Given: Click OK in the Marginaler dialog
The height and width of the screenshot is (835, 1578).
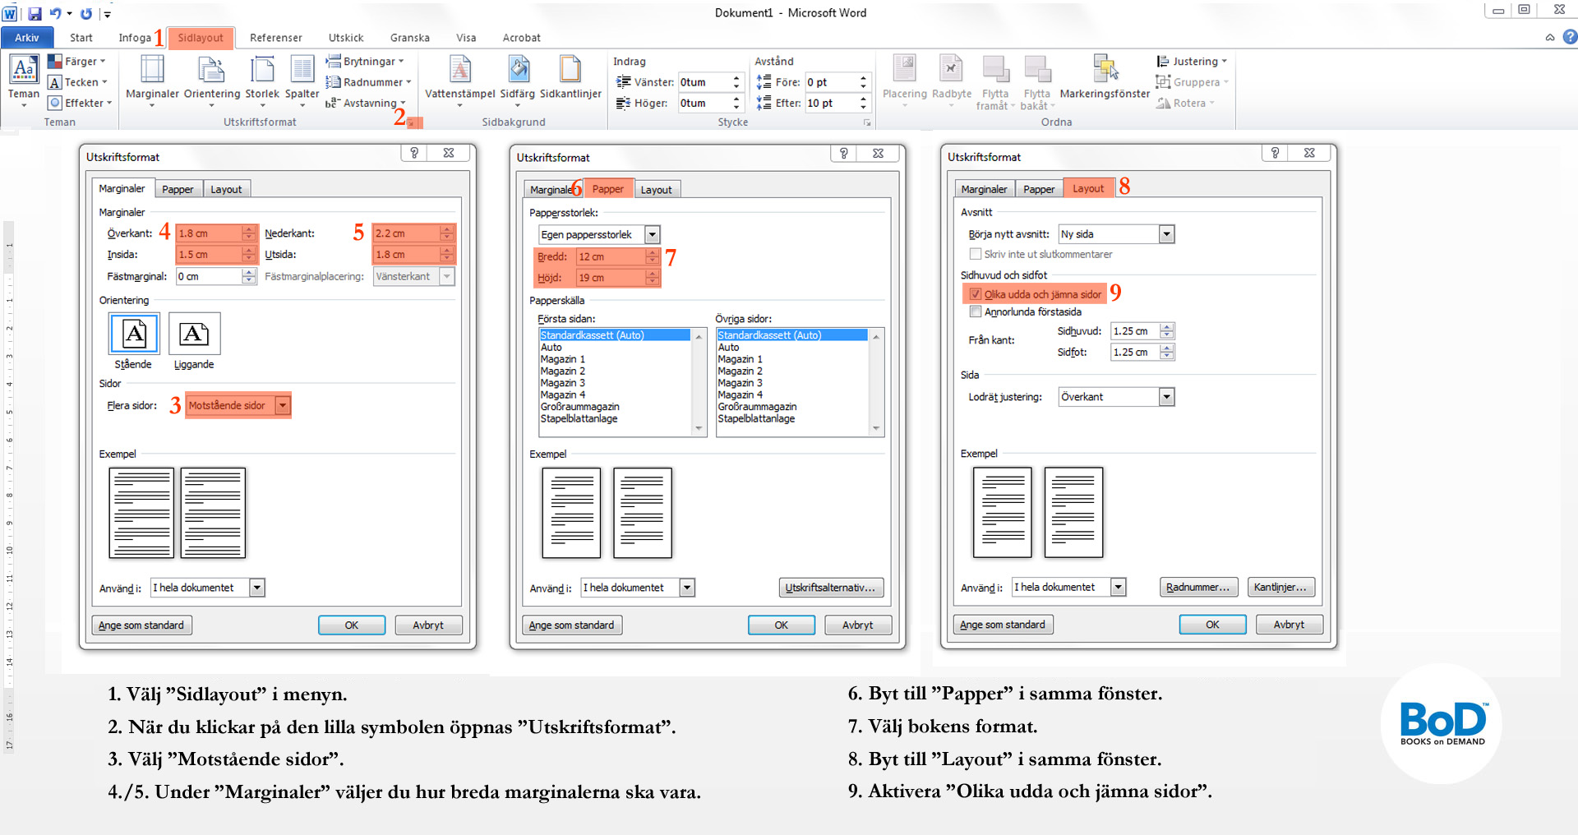Looking at the screenshot, I should (x=352, y=625).
